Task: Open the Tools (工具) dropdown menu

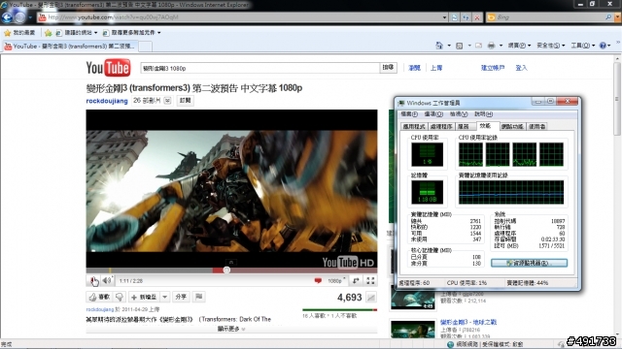Action: (x=583, y=46)
